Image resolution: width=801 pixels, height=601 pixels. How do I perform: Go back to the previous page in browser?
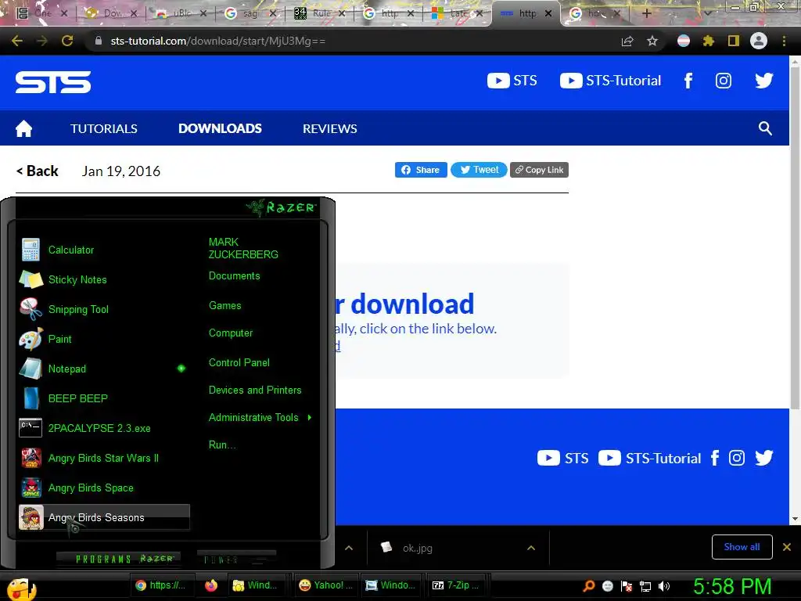click(x=17, y=41)
